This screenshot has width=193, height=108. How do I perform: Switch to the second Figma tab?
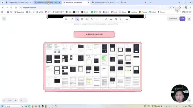pyautogui.click(x=47, y=2)
